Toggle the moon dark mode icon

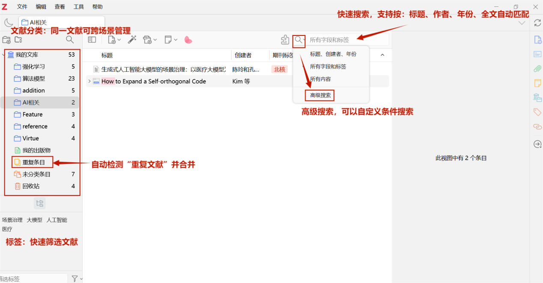[9, 23]
